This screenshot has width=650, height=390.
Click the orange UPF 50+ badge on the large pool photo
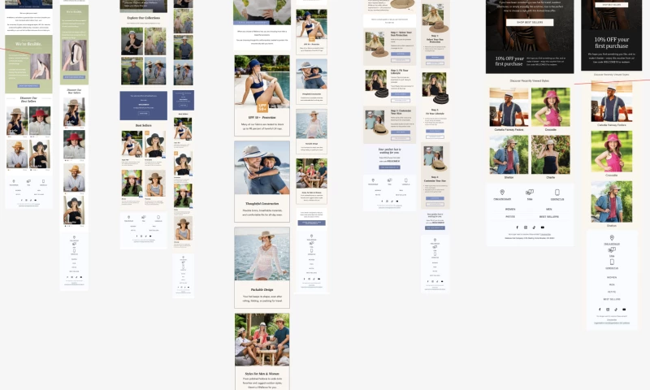(262, 107)
